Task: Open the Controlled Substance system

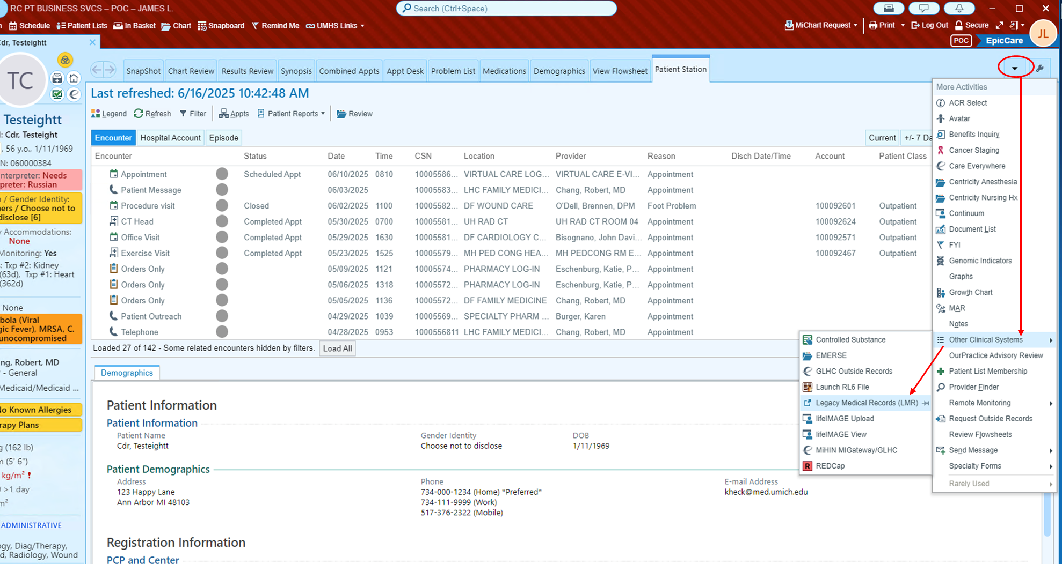Action: 850,339
